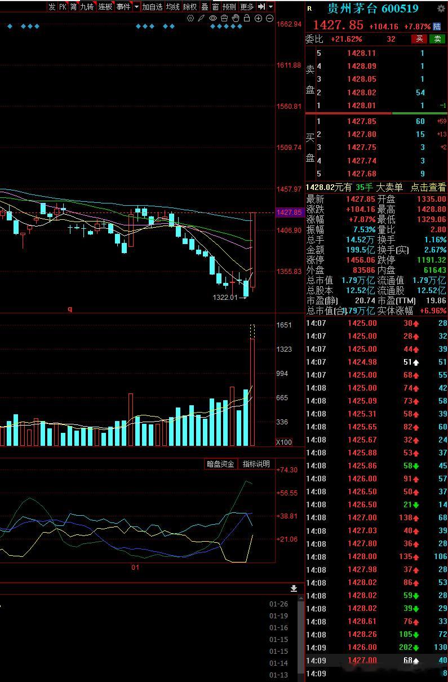Viewport: 448px width, 682px height.
Task: Click the 外盘 value 83586
Action: tap(364, 270)
